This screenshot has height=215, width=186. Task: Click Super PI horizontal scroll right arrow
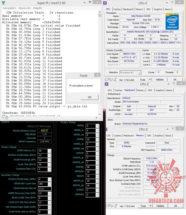pyautogui.click(x=96, y=118)
